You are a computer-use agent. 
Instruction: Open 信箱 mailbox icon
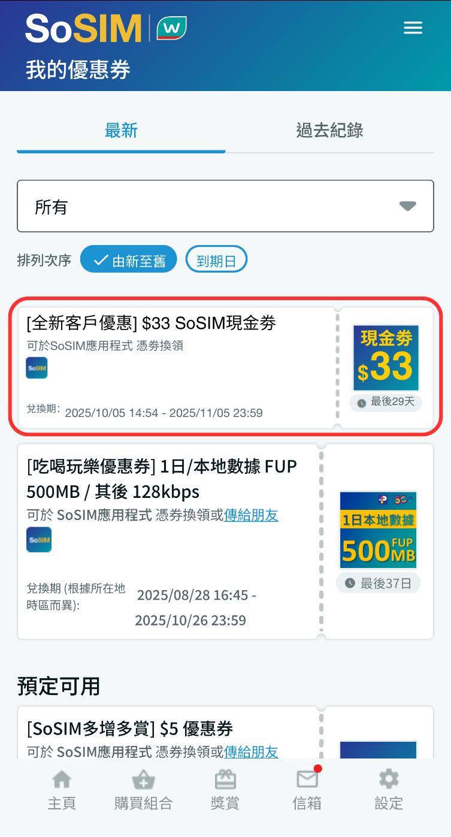click(x=307, y=779)
